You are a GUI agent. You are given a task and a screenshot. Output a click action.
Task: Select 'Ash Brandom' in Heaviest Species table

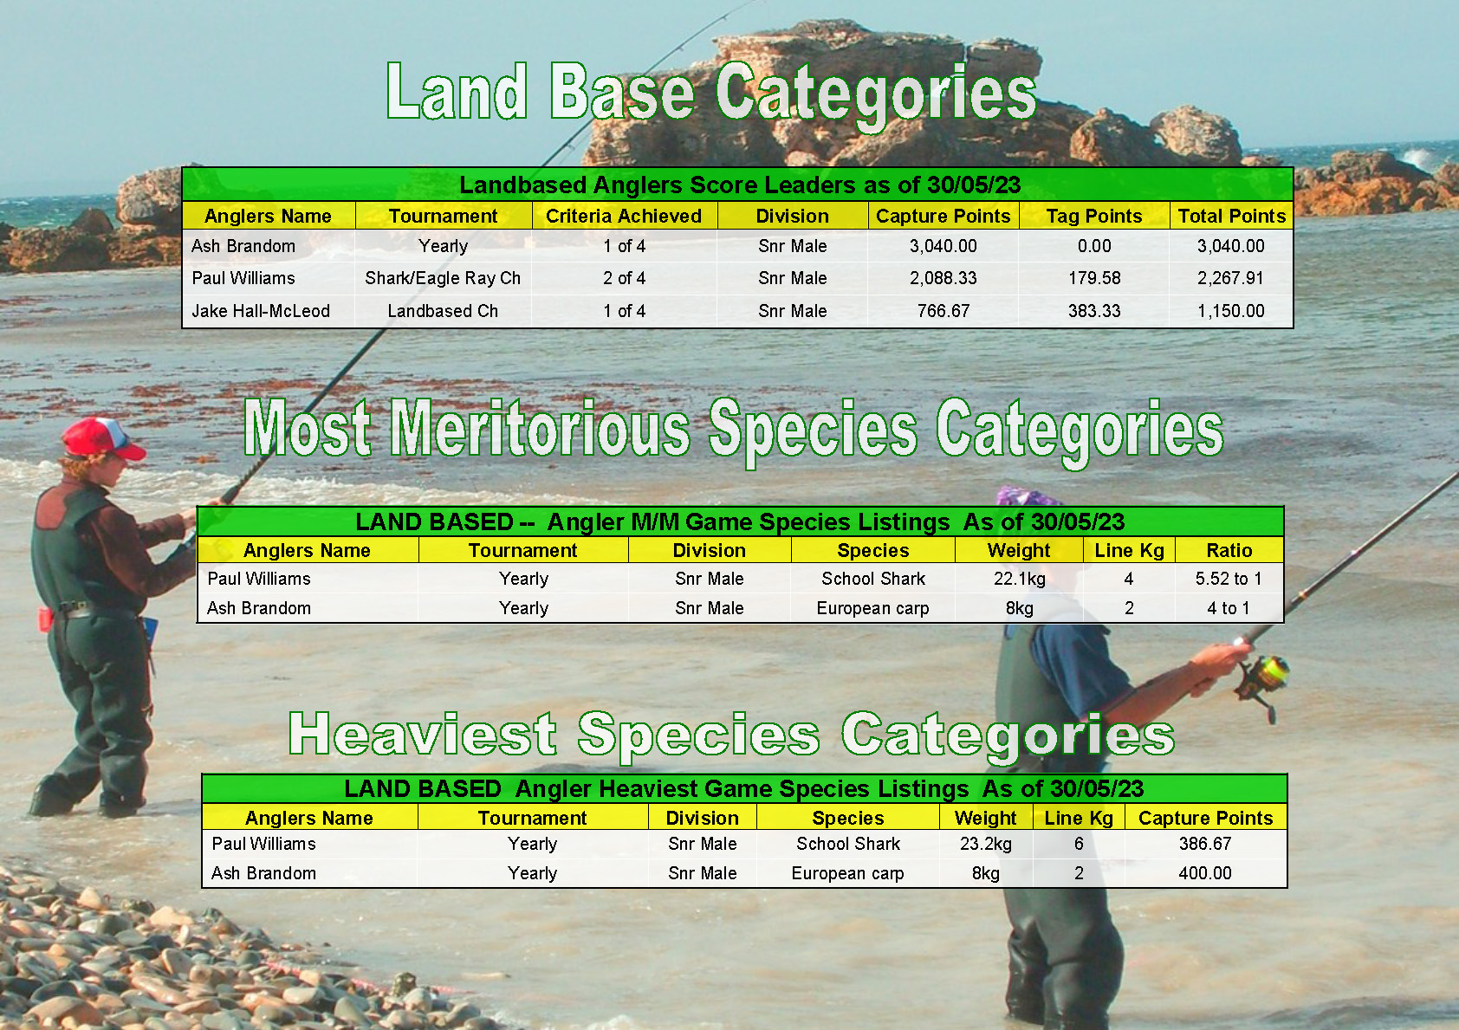tap(263, 873)
